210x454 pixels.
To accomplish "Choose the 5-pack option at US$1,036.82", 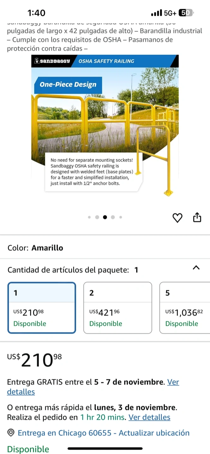I will (185, 308).
